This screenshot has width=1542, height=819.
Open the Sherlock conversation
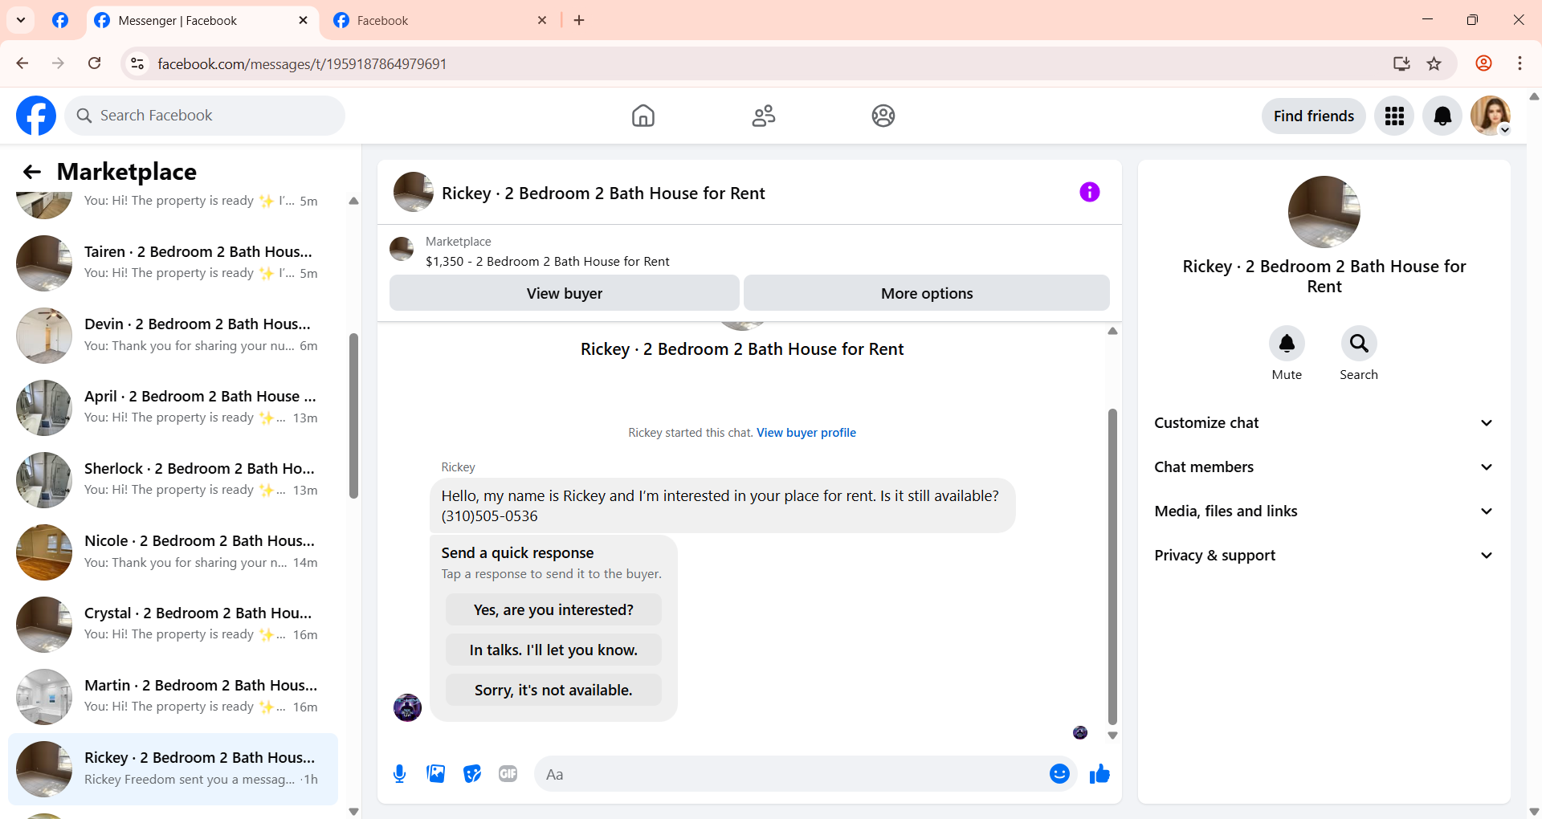(x=173, y=480)
